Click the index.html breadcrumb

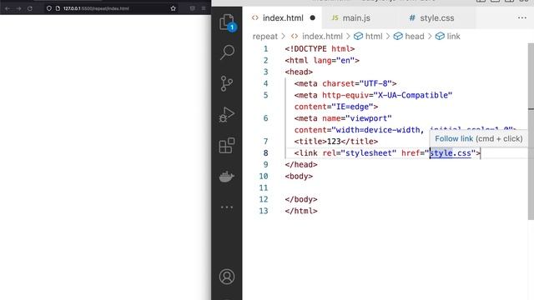(322, 37)
